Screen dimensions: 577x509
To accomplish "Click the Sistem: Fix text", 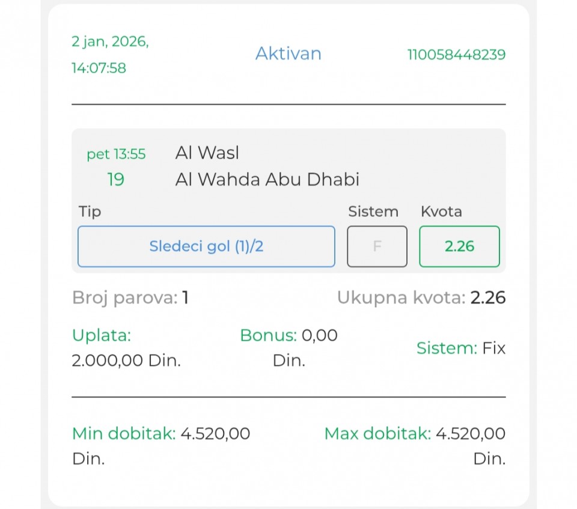I will [461, 348].
